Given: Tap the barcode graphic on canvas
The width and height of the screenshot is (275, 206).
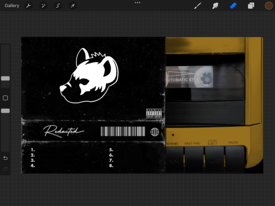Looking at the screenshot, I should 123,131.
